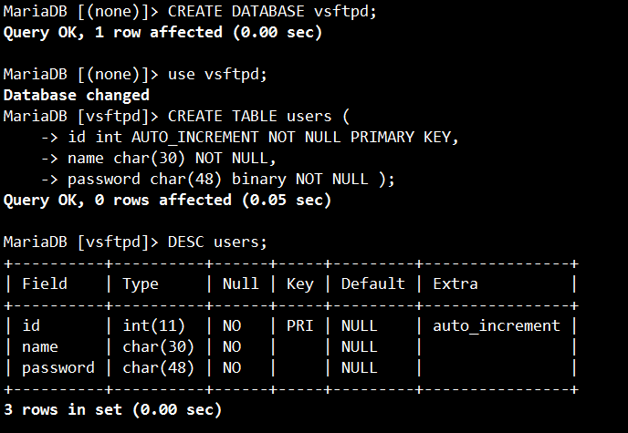Click the CREATE DATABASE vsftpd command text
Screen dimensions: 628x433
coord(272,11)
